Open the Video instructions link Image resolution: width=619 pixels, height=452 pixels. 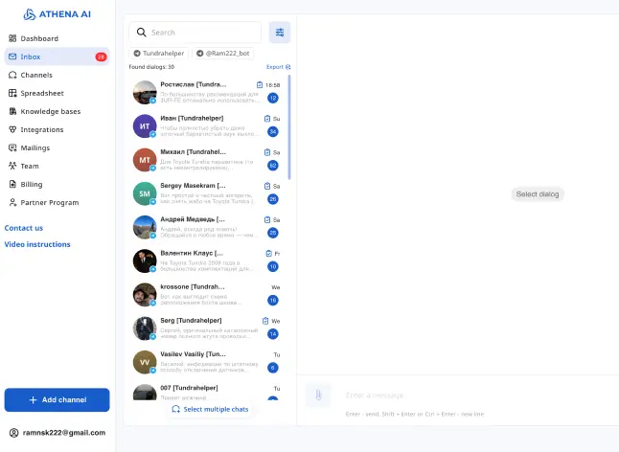pos(37,244)
